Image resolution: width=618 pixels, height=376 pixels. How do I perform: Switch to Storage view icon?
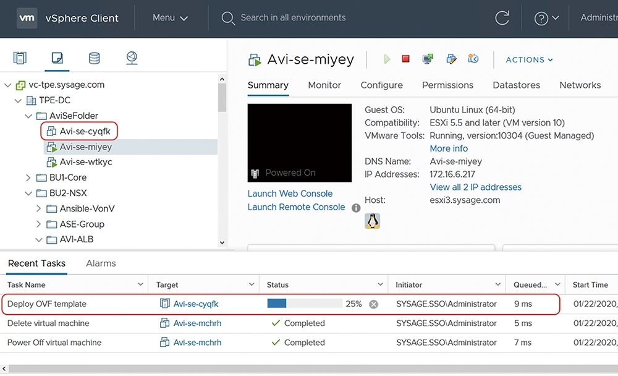pyautogui.click(x=94, y=58)
